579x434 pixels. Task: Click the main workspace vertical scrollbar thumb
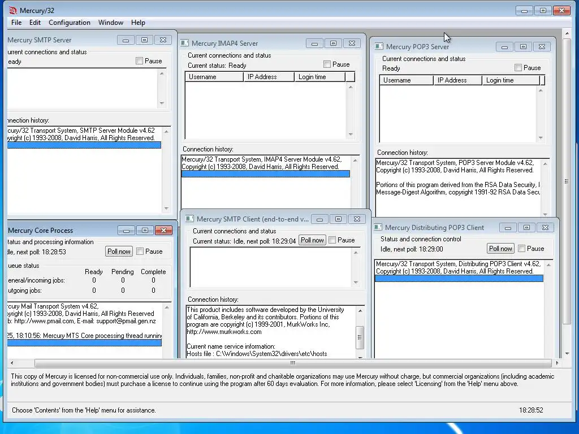pos(567,181)
